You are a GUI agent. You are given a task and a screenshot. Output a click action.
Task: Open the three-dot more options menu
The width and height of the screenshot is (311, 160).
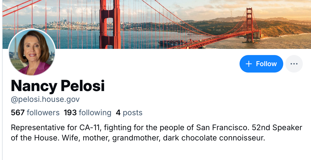pyautogui.click(x=294, y=64)
